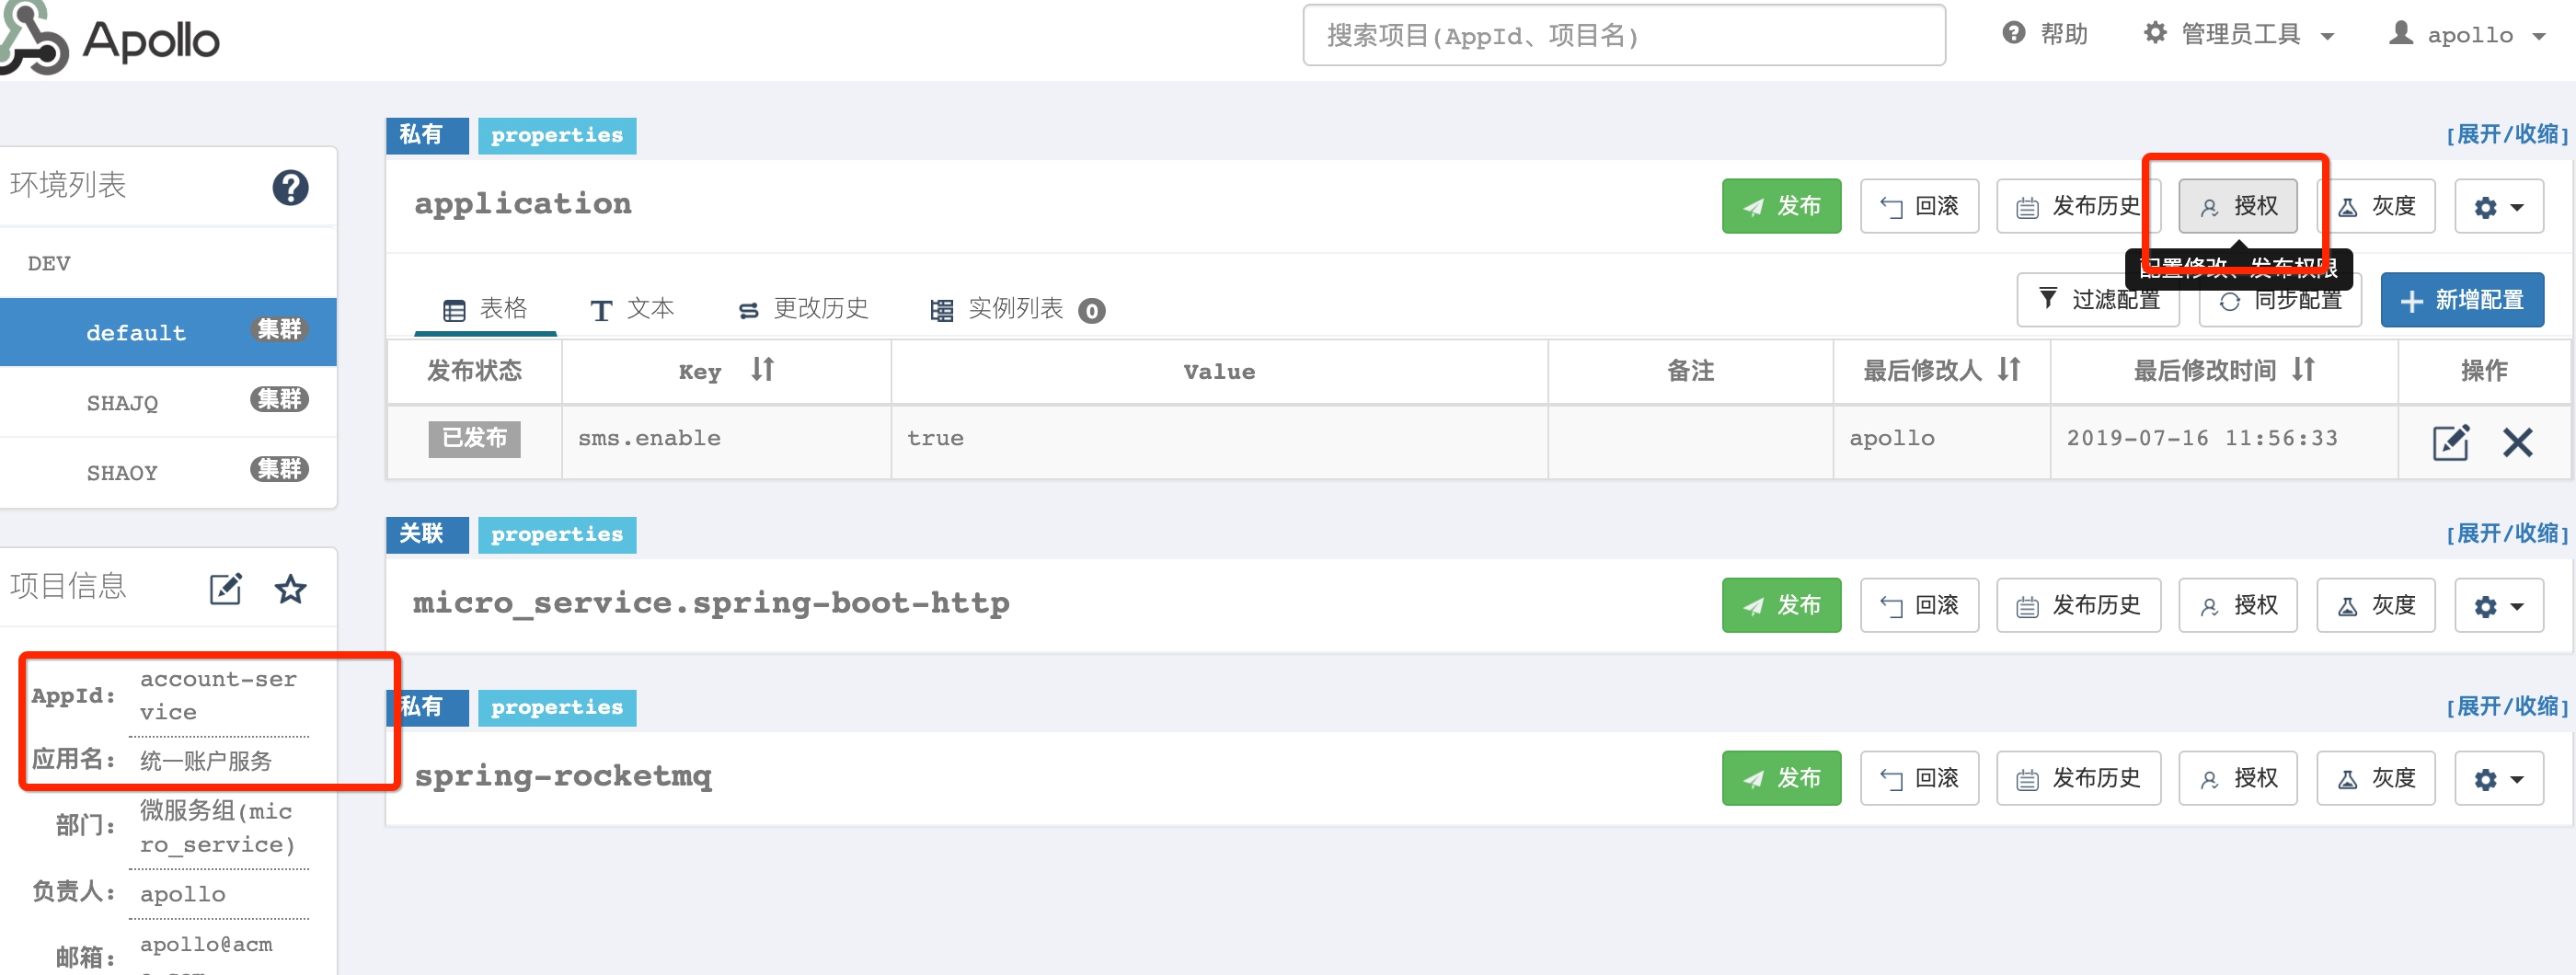This screenshot has width=2576, height=975.
Task: Switch to 表格 table tab
Action: tap(485, 309)
